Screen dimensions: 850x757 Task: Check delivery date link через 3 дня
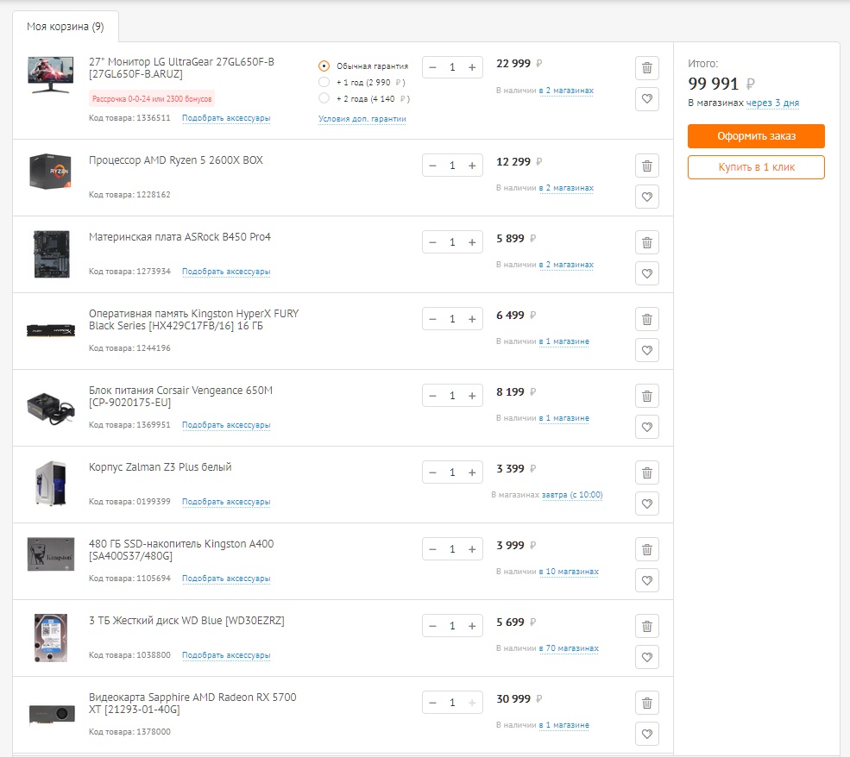(772, 103)
